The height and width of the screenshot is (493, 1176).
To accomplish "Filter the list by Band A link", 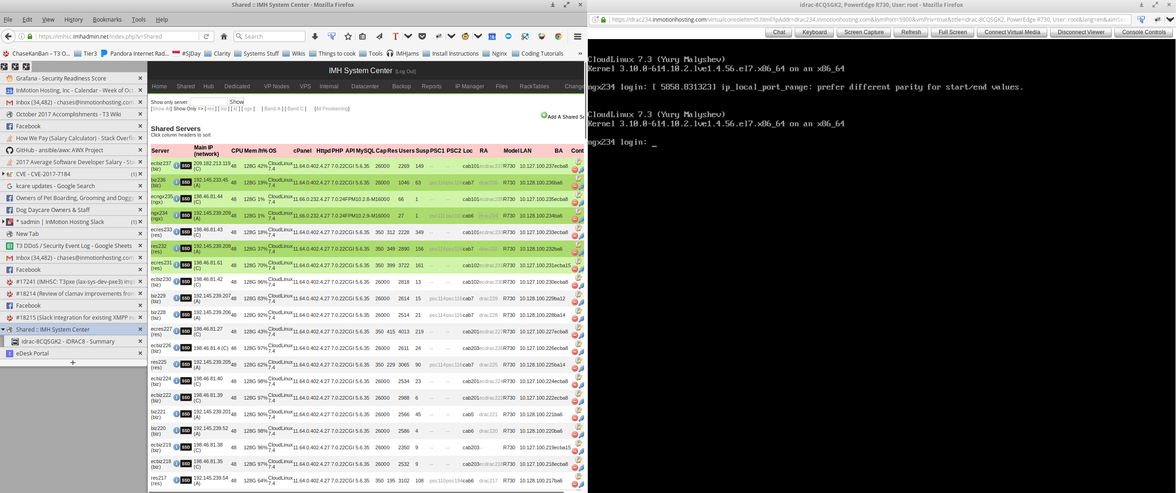I will [272, 109].
